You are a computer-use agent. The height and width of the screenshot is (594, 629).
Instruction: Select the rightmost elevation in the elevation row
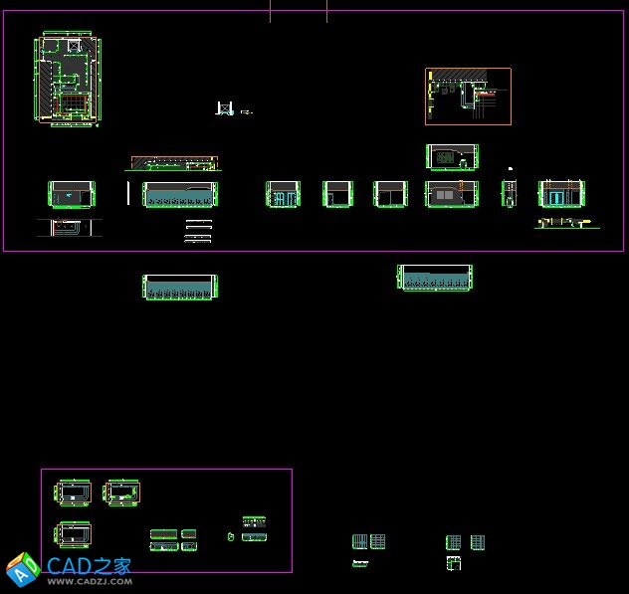click(562, 194)
